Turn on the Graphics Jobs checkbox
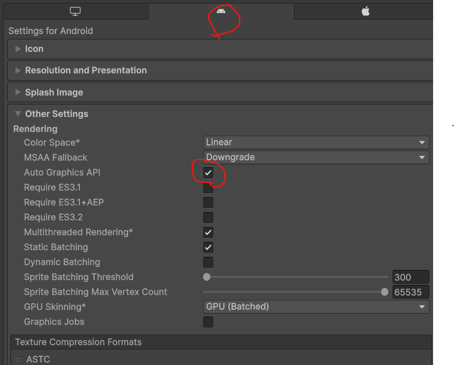The width and height of the screenshot is (454, 365). pos(208,322)
